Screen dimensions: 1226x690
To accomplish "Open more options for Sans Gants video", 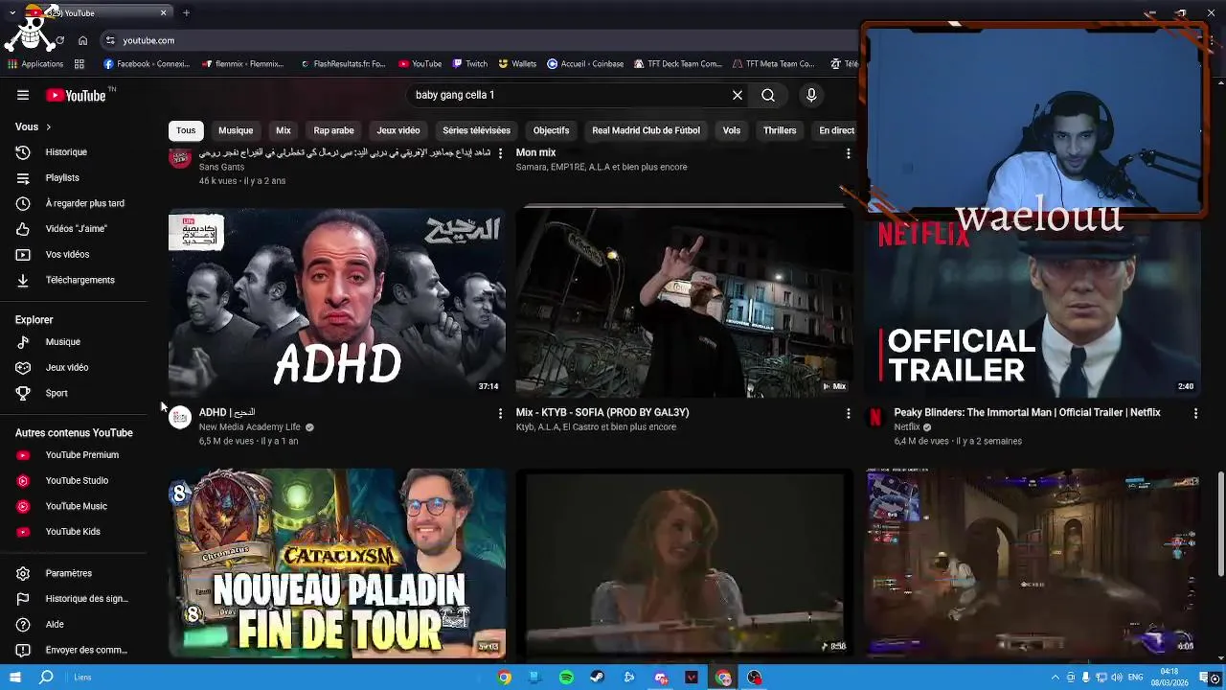I will tap(500, 153).
